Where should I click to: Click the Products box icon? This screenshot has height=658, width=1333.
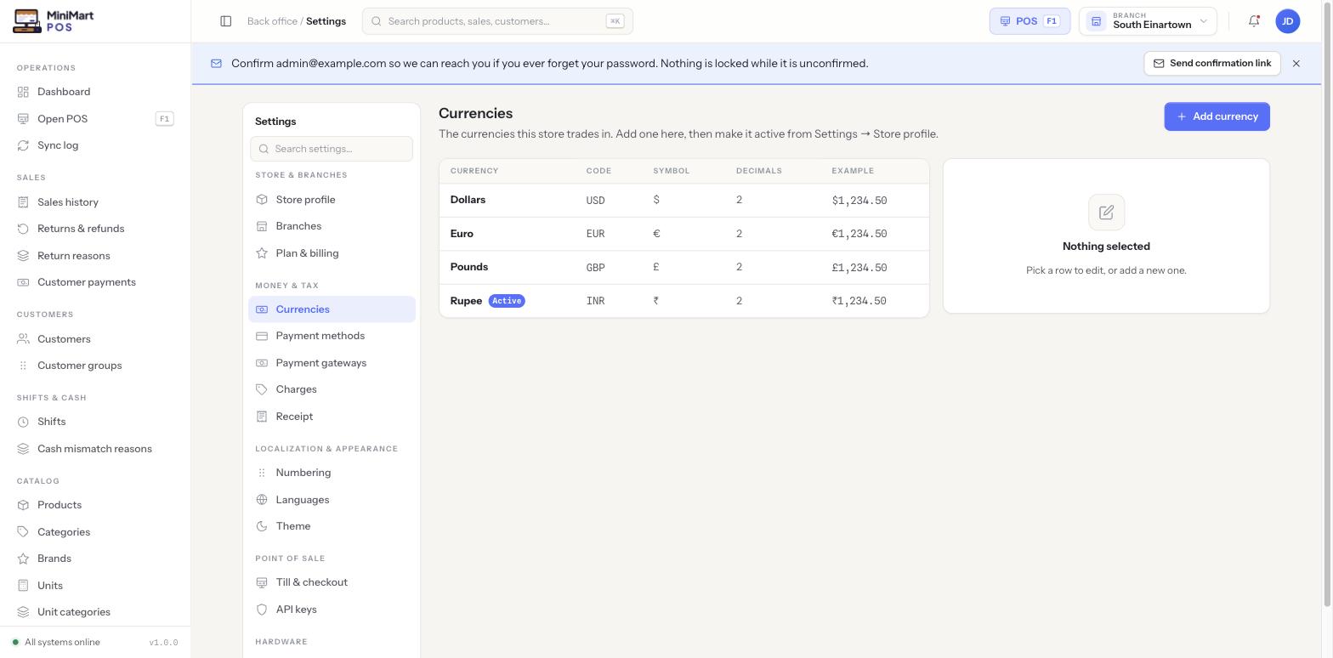pos(23,505)
